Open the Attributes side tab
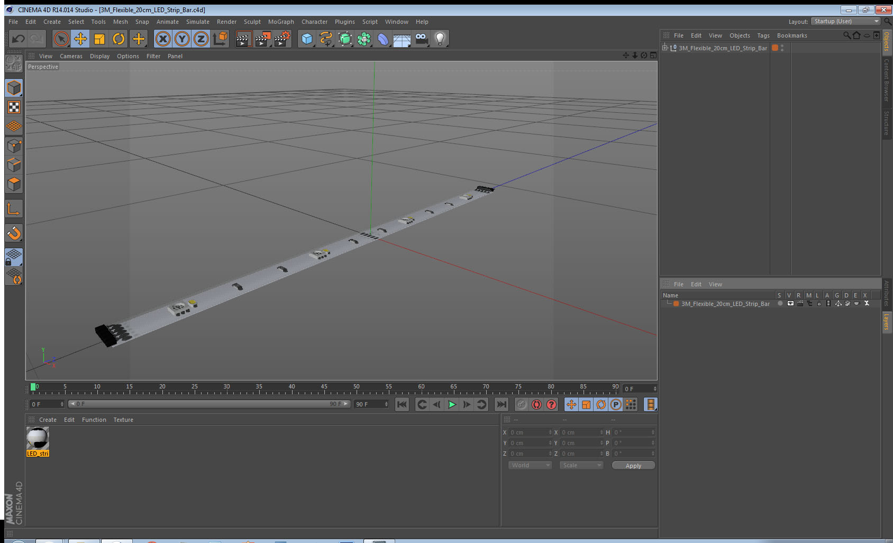 (887, 293)
